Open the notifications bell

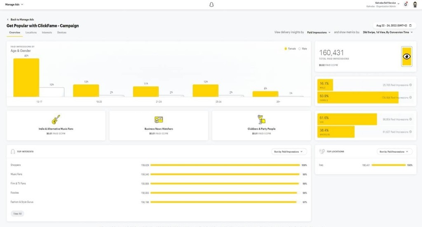pyautogui.click(x=406, y=4)
